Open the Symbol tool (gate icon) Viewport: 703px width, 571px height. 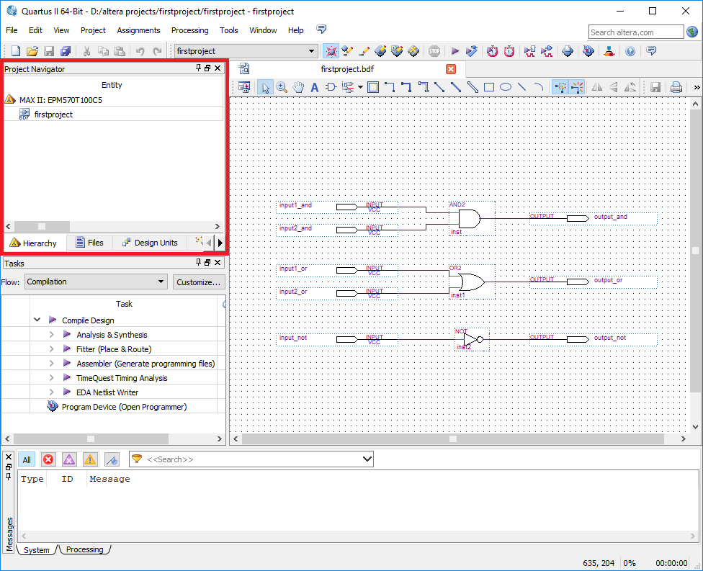coord(331,87)
